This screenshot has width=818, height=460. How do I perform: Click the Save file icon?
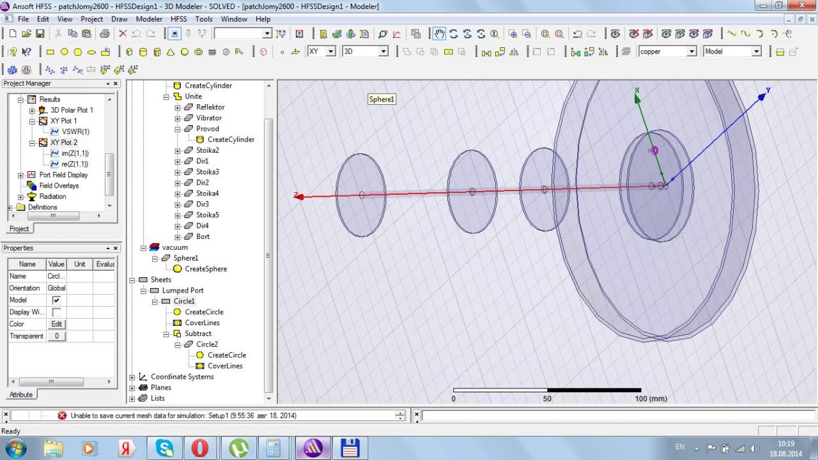(40, 34)
